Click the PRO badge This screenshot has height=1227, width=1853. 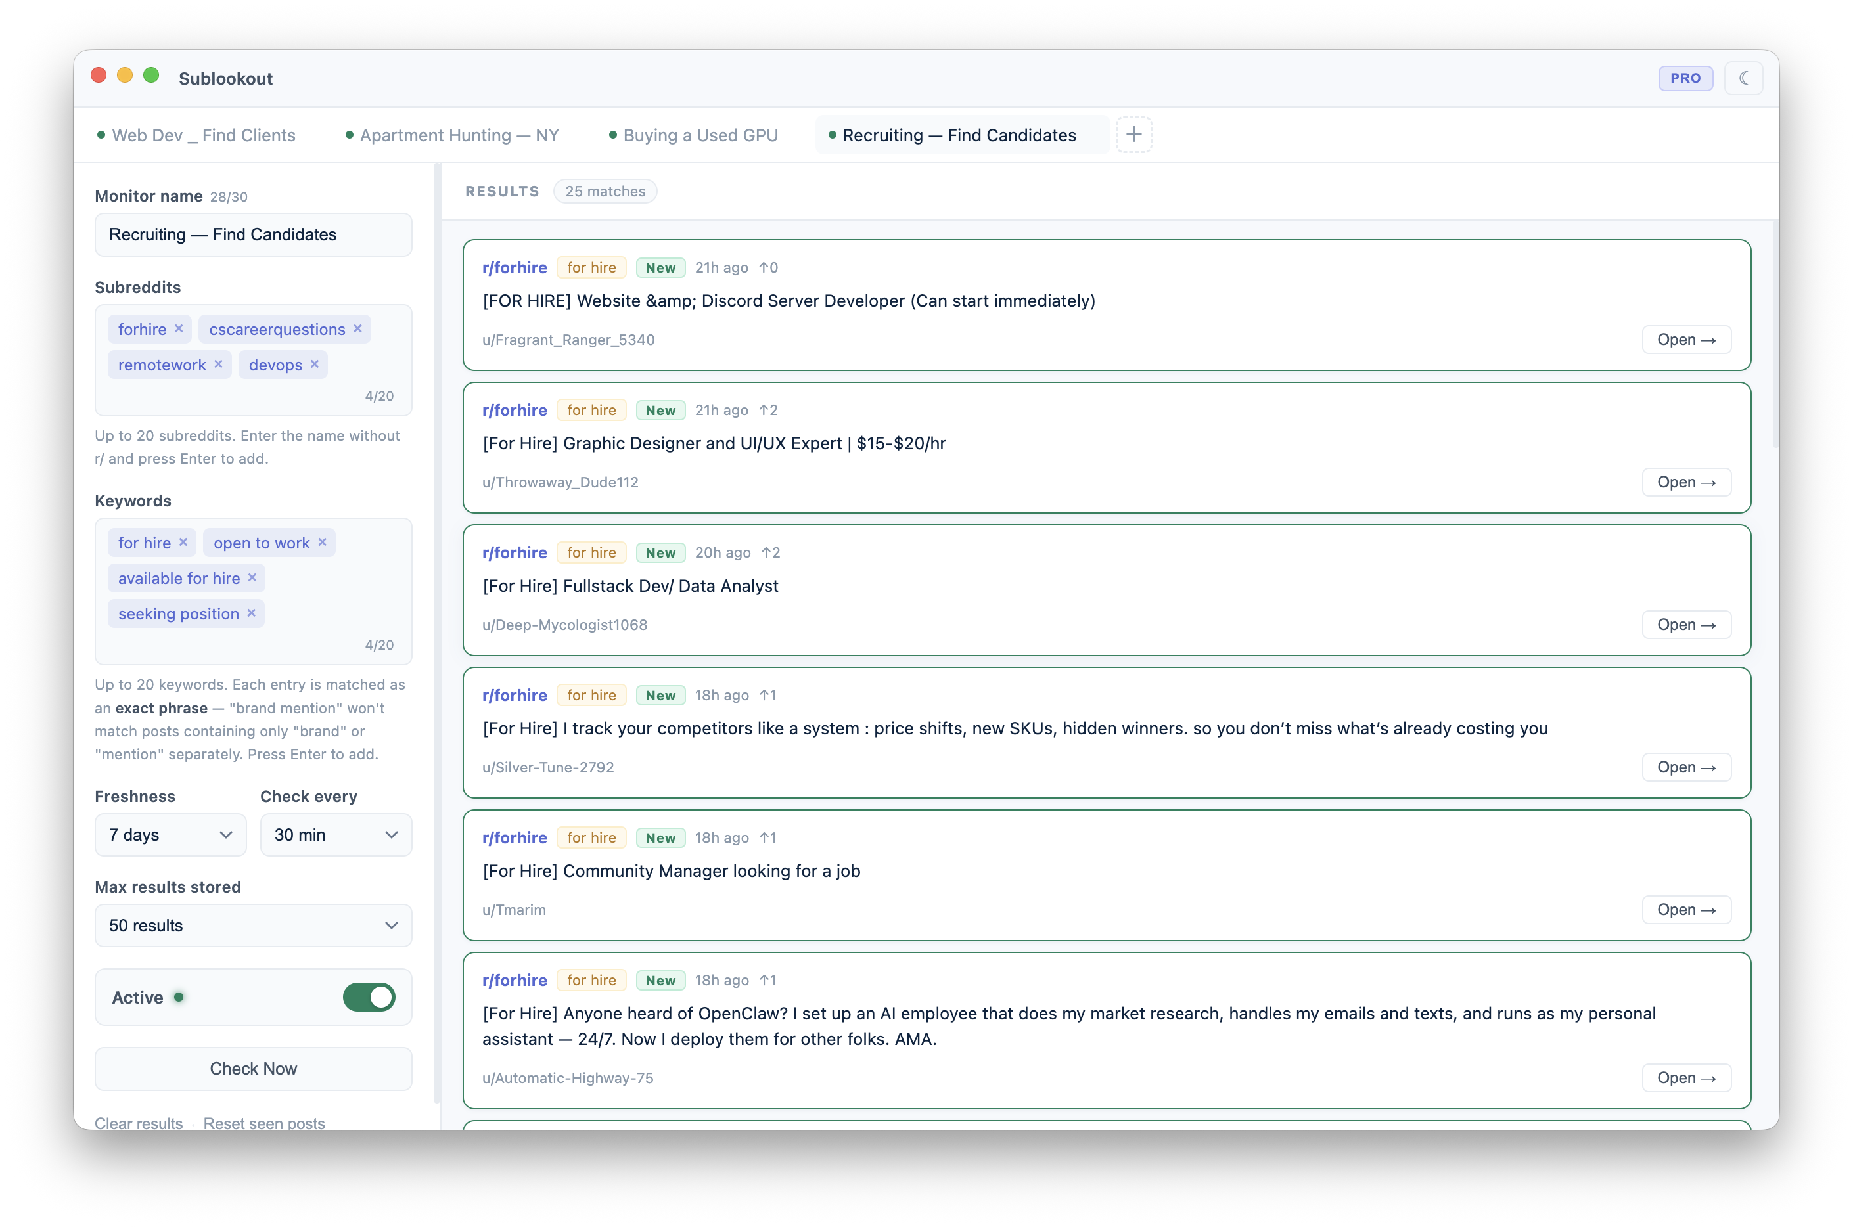(1685, 78)
